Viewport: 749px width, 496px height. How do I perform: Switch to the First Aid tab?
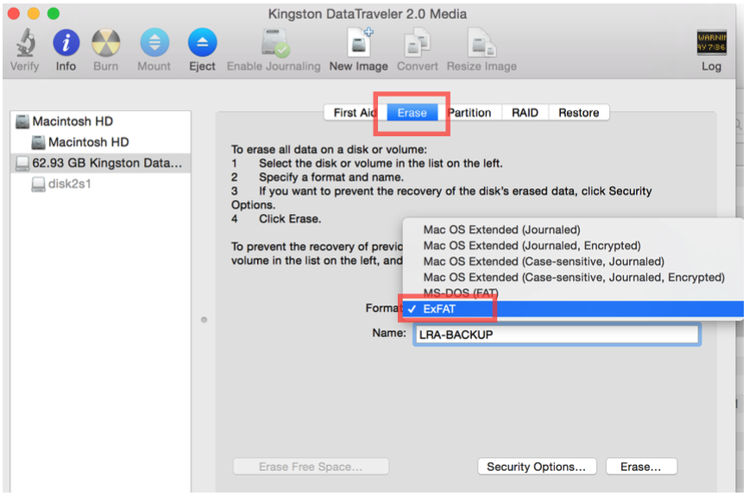(355, 113)
